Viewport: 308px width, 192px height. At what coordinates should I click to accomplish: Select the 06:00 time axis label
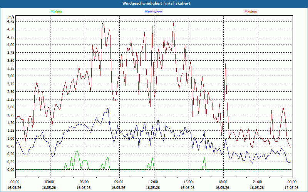[85, 182]
